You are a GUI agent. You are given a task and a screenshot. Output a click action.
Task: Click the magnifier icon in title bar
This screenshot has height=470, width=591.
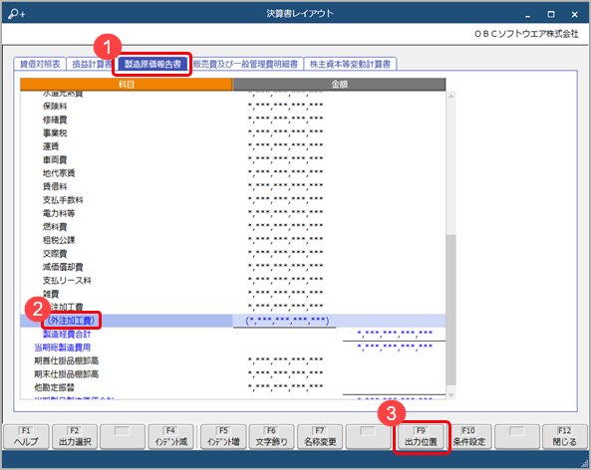(x=17, y=14)
